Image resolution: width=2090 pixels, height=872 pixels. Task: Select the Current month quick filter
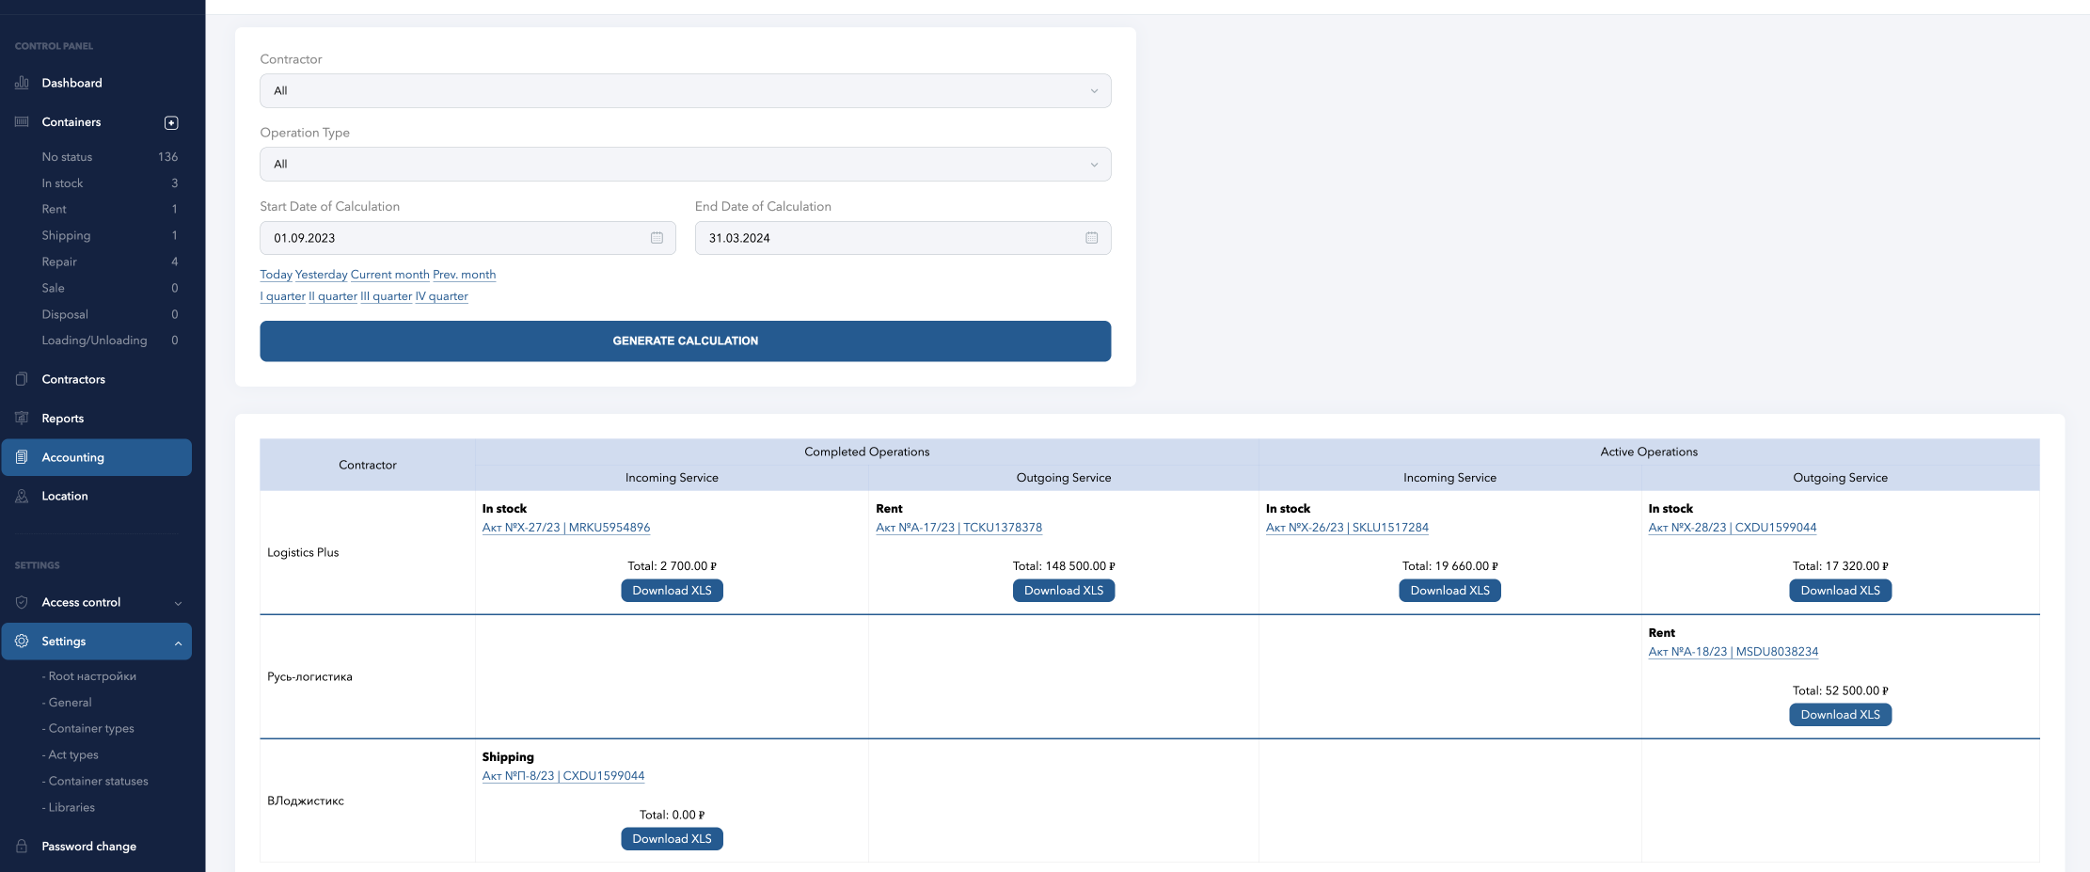389,275
